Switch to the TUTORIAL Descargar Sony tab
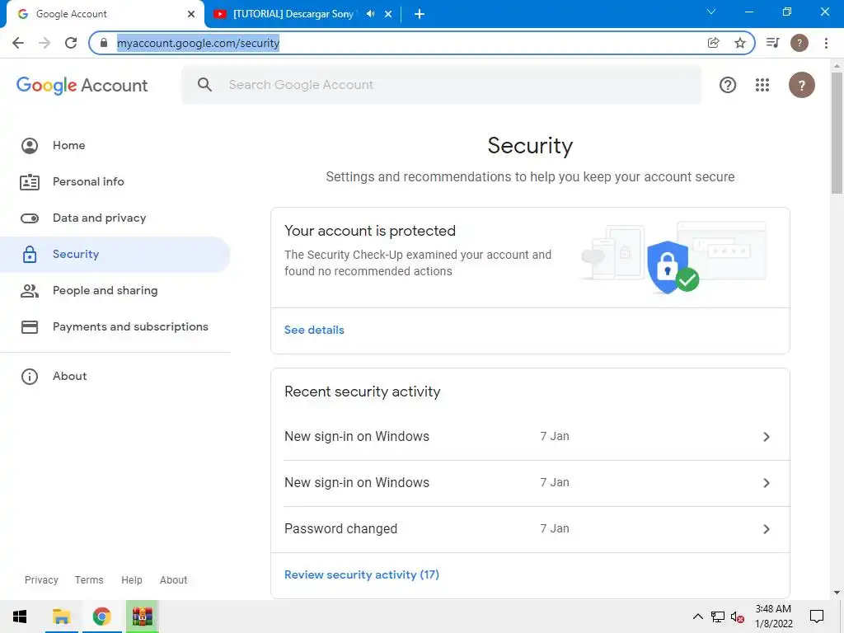Screen dimensions: 844x633 click(x=293, y=14)
